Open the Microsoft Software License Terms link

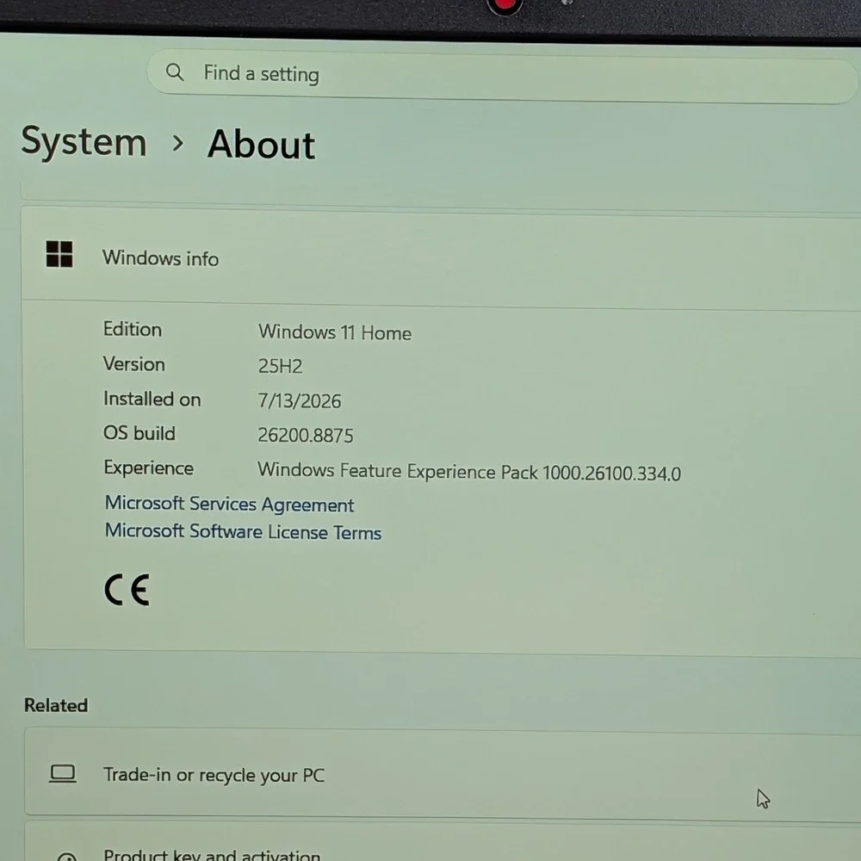244,531
